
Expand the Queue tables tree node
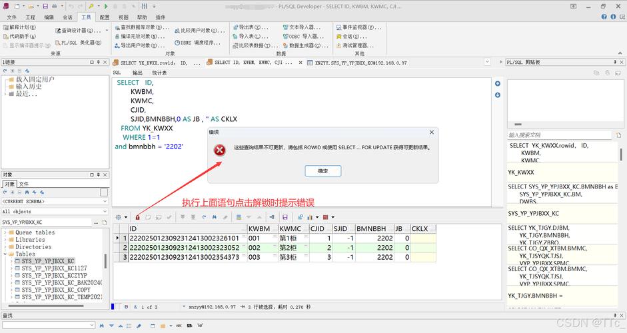5,232
